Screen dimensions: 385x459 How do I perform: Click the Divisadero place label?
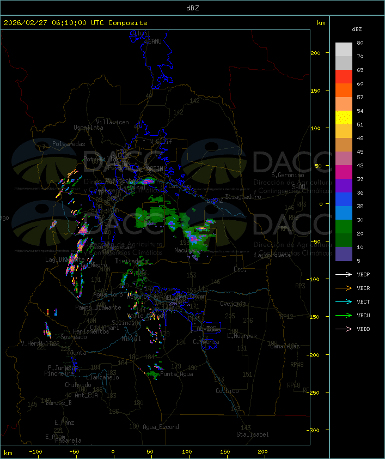(x=132, y=261)
